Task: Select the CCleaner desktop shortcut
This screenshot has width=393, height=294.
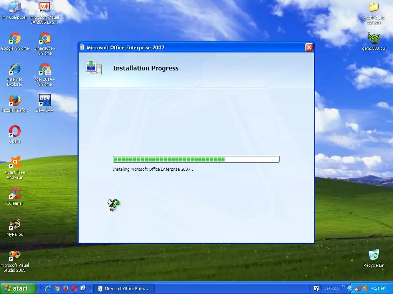Action: coord(15,196)
